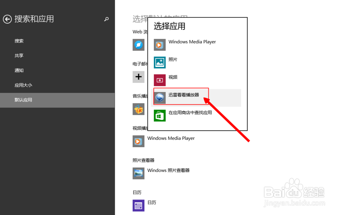Click the 日历 app name text
This screenshot has width=344, height=215.
coord(152,203)
